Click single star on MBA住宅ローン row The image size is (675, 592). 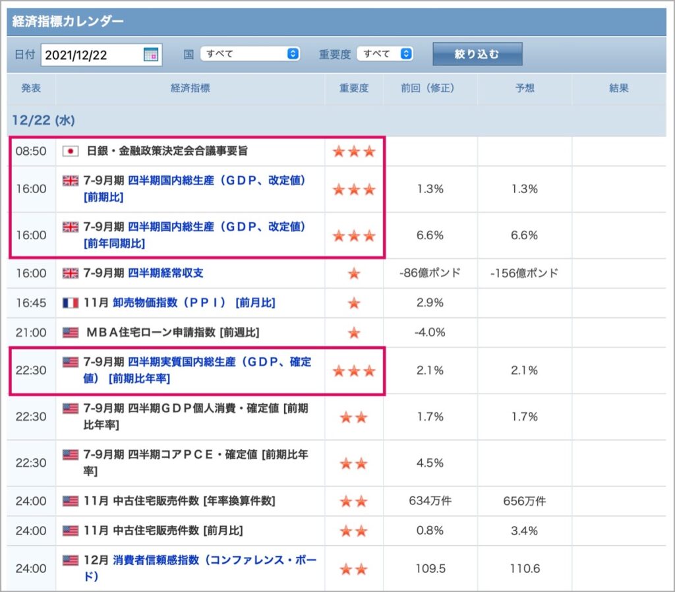pyautogui.click(x=354, y=333)
